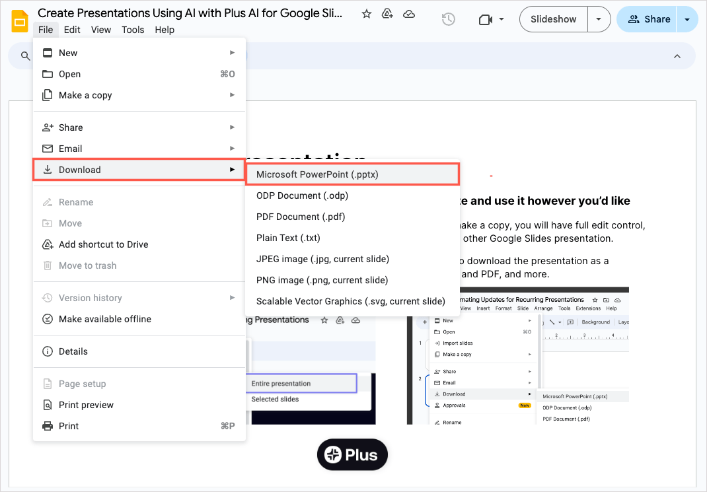Open the Edit menu

pyautogui.click(x=72, y=30)
